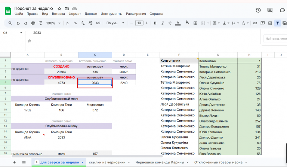Viewport: 287px width, 167px height.
Task: Open merge cells dropdown arrow
Action: 208,23
